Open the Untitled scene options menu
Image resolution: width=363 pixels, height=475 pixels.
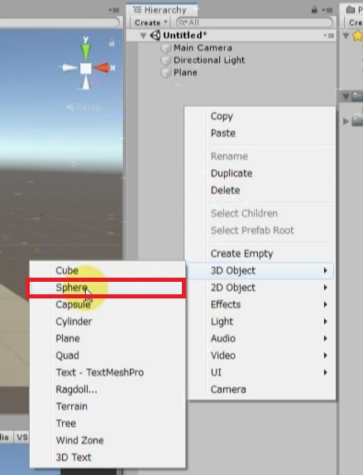pos(329,36)
